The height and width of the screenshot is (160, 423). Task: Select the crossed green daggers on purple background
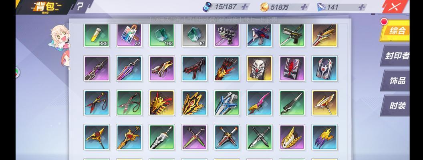[x=194, y=137]
